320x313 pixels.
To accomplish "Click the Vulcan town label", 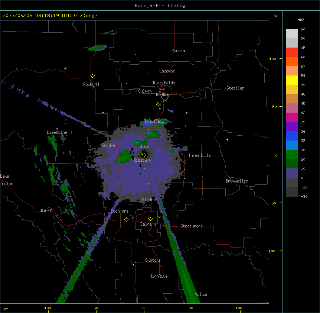I will click(202, 294).
